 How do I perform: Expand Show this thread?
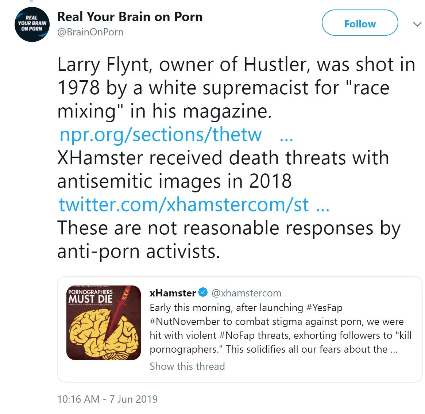tap(187, 366)
